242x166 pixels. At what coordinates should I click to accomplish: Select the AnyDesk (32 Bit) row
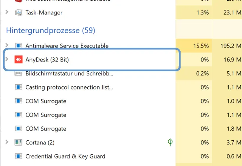click(47, 60)
